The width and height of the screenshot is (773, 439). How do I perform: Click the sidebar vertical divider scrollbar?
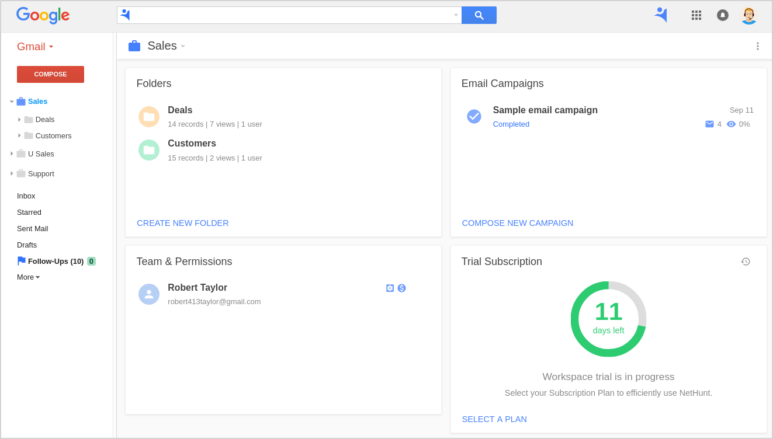click(115, 235)
